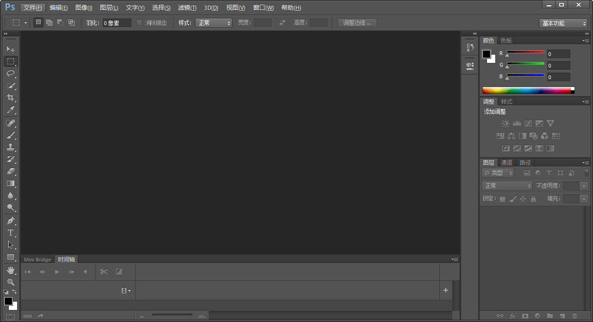Click the add media plus button in timeline
Viewport: 593px width, 322px height.
click(446, 290)
